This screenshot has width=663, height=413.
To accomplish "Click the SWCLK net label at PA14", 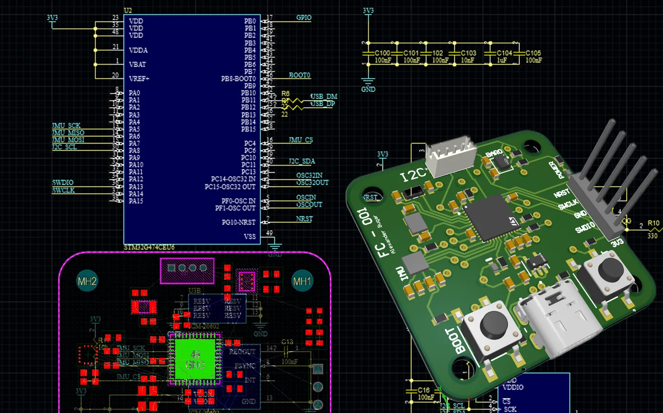I will 63,190.
